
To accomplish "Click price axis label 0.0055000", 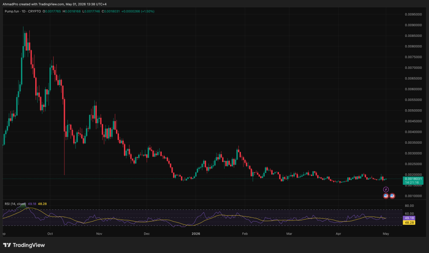I will (413, 100).
